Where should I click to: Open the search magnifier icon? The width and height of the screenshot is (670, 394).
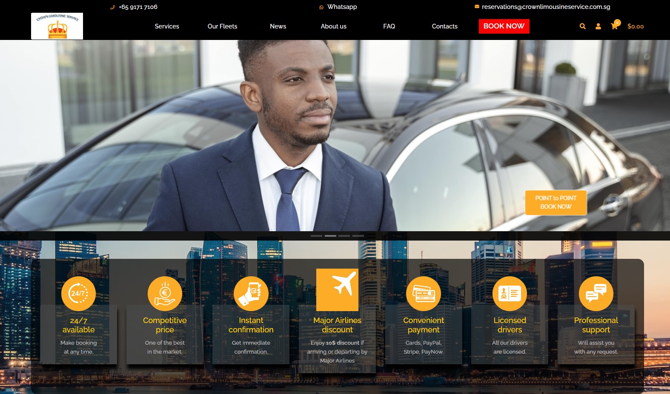point(582,26)
